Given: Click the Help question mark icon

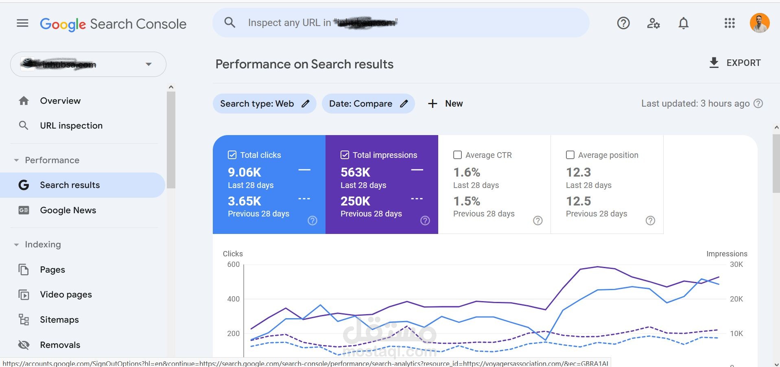Looking at the screenshot, I should pyautogui.click(x=623, y=23).
